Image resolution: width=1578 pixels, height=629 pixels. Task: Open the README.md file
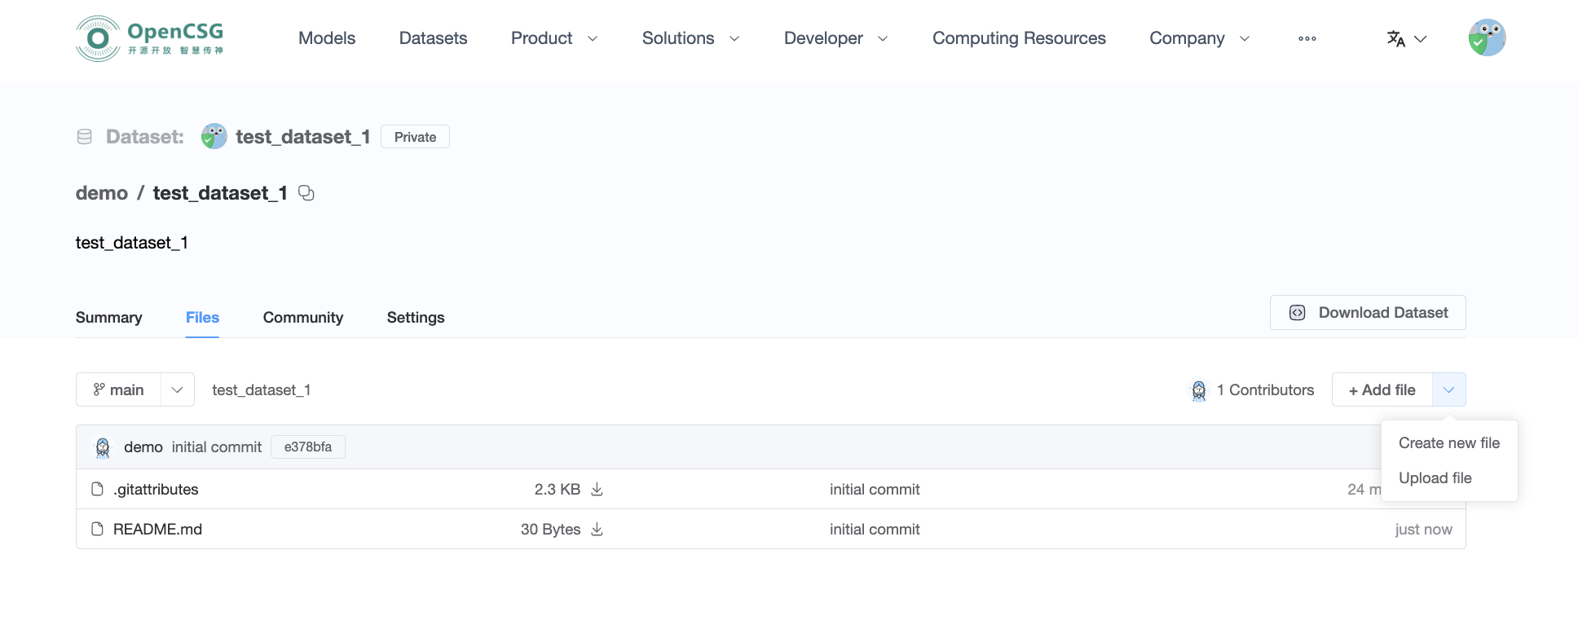[x=157, y=529]
